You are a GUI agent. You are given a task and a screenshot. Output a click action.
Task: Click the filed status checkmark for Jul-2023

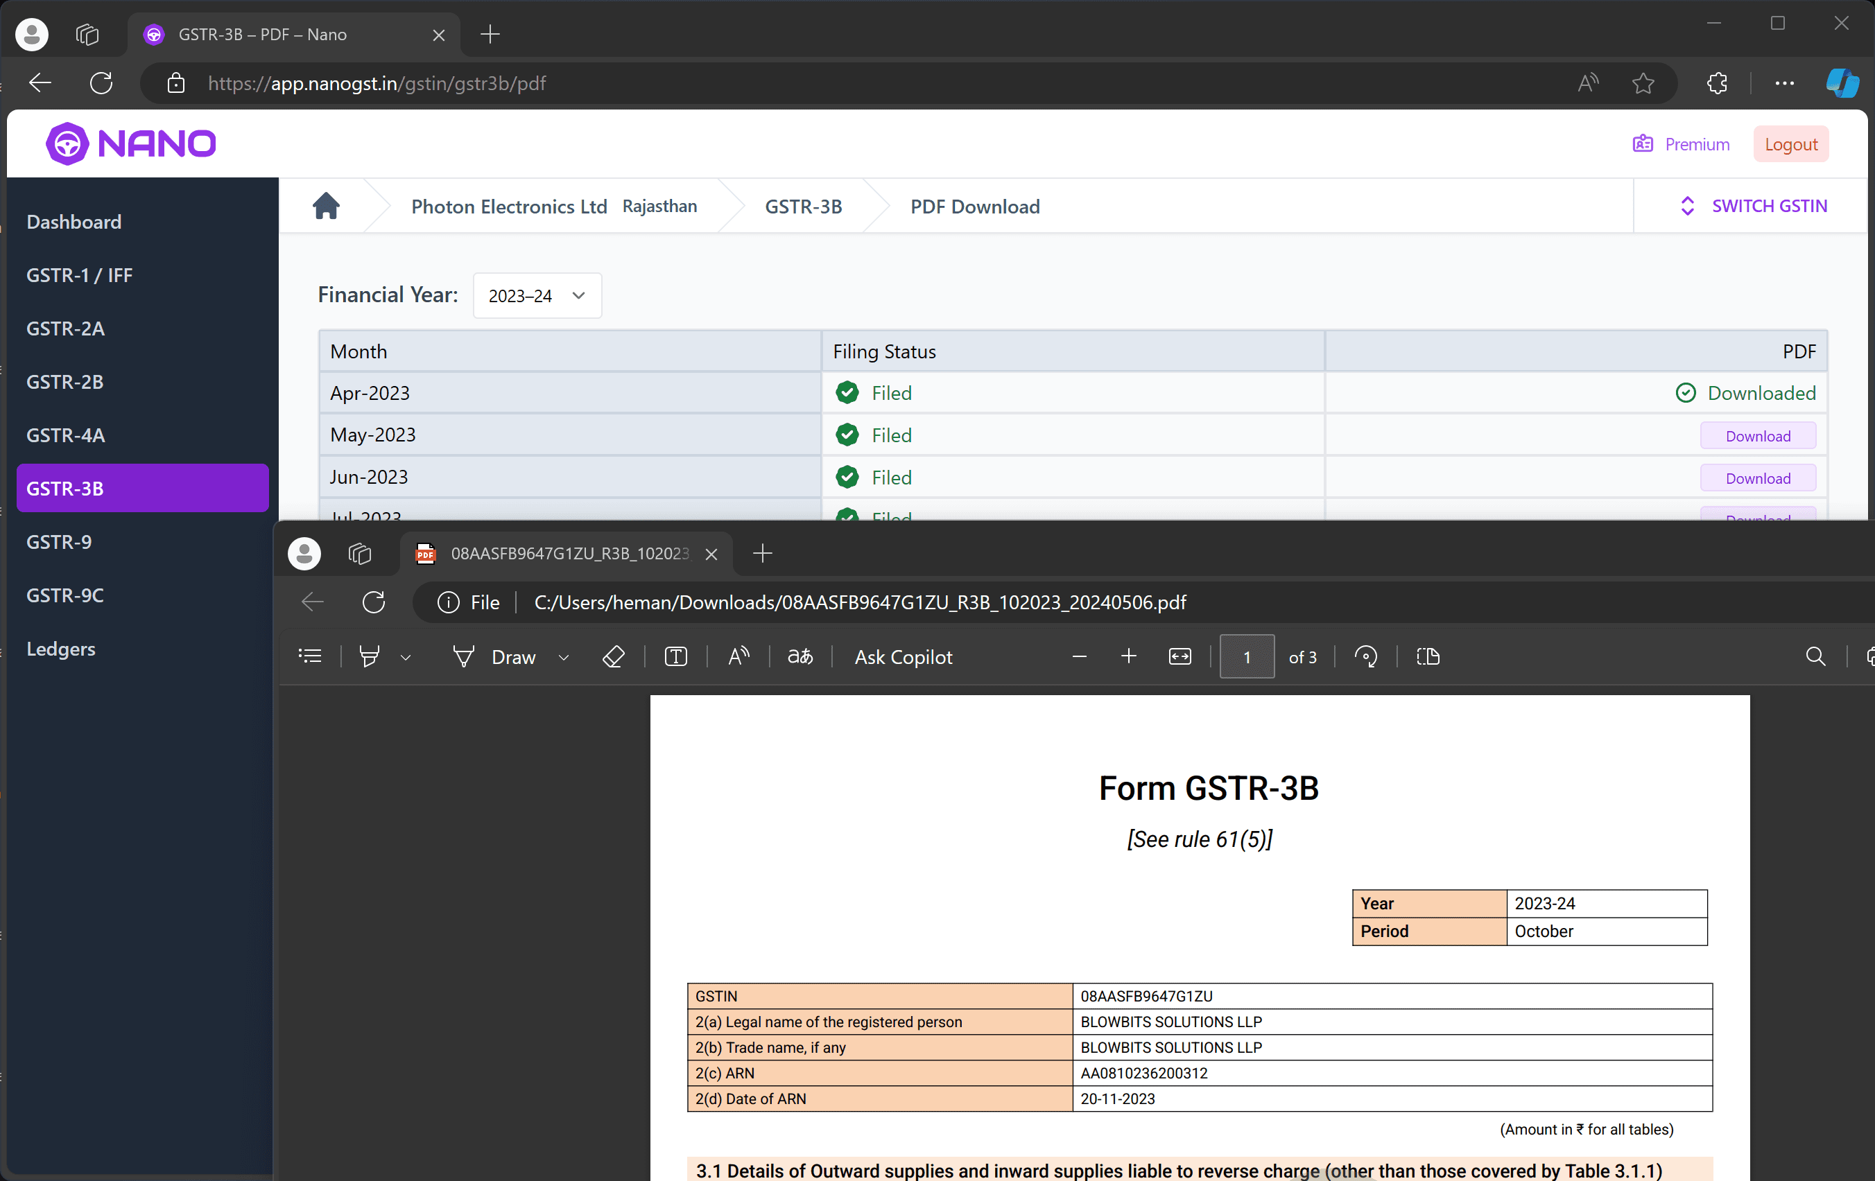coord(845,516)
